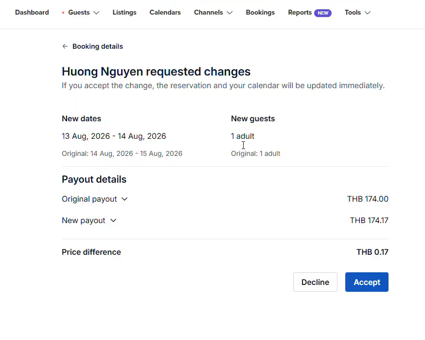
Task: Switch to the Calendars page
Action: click(x=165, y=13)
